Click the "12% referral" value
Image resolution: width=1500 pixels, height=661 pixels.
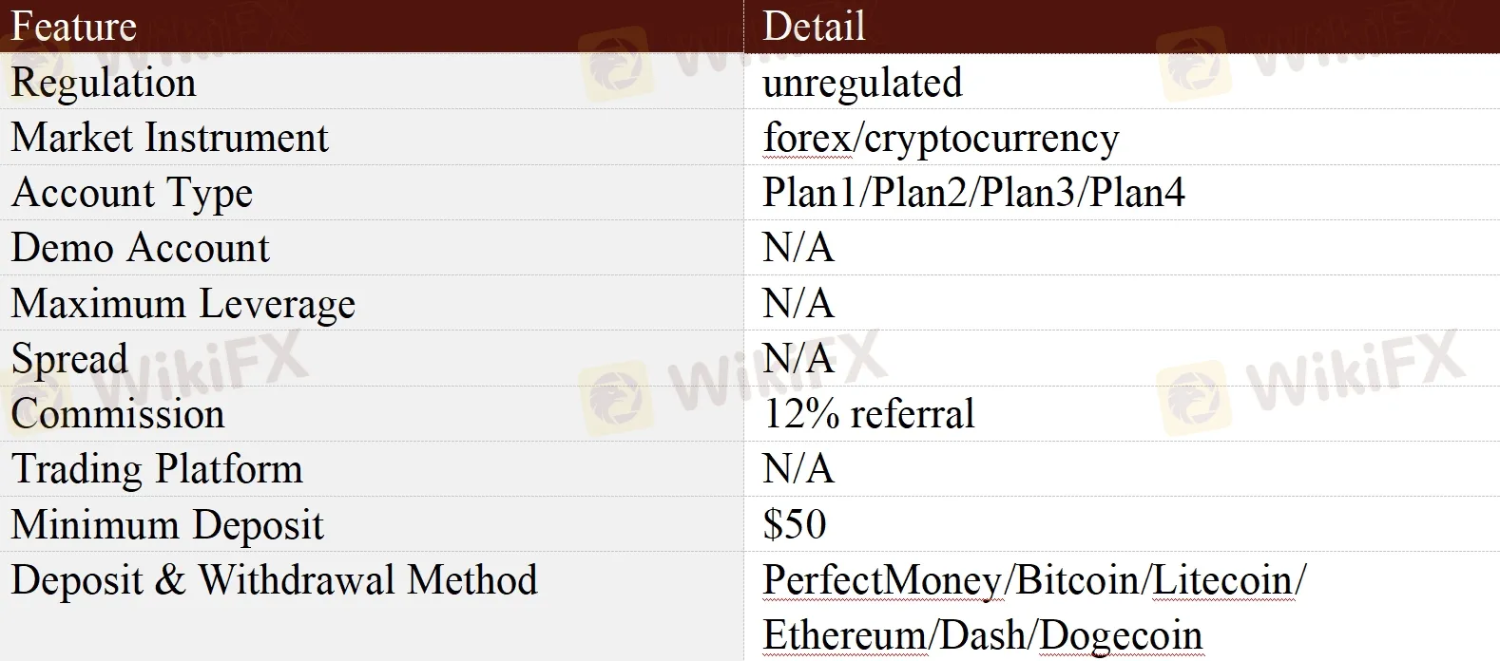click(x=869, y=414)
